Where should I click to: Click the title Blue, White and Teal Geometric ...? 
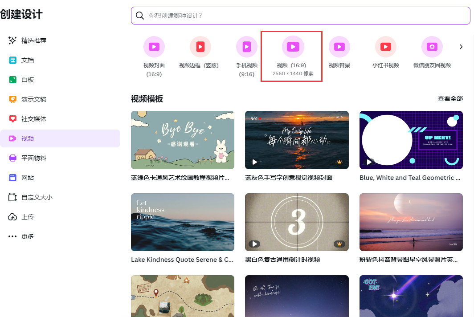409,178
